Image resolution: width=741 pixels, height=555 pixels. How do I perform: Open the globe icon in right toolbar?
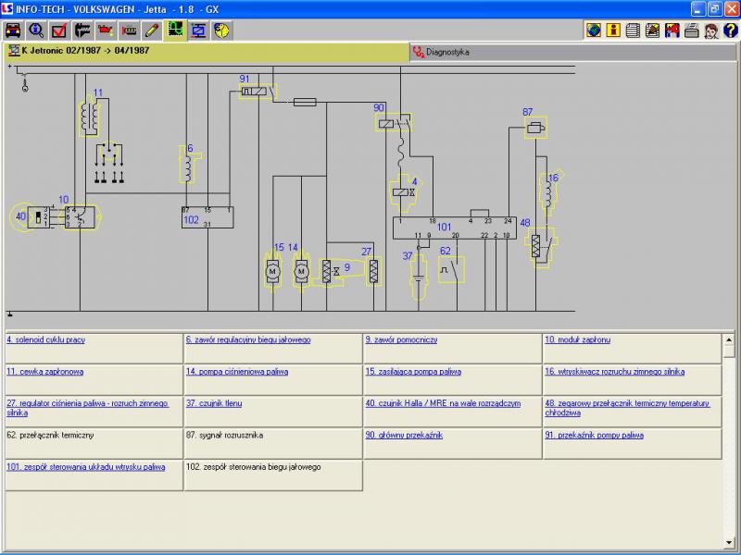[x=594, y=31]
